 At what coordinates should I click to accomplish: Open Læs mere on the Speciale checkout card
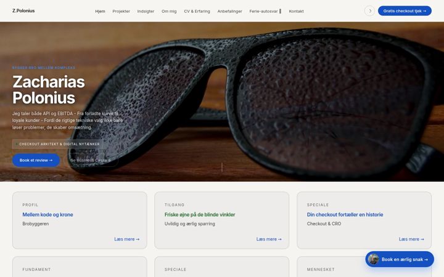pyautogui.click(x=411, y=239)
